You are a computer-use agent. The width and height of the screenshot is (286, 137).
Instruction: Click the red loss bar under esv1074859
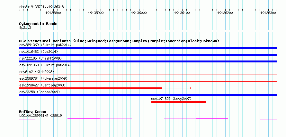178,102
